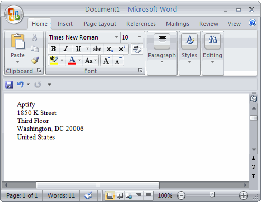Click Grow Font icon
Viewport: 279px width, 206px height.
[x=107, y=61]
